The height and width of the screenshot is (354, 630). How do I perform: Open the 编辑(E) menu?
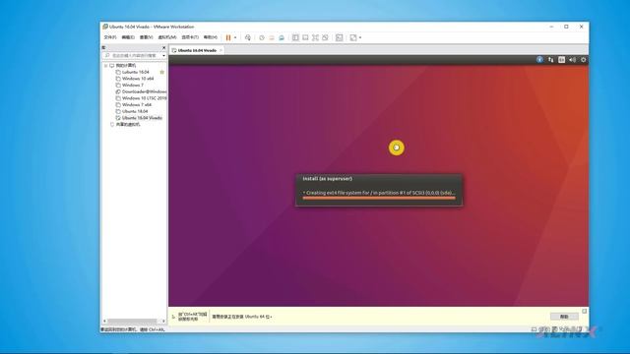point(128,37)
